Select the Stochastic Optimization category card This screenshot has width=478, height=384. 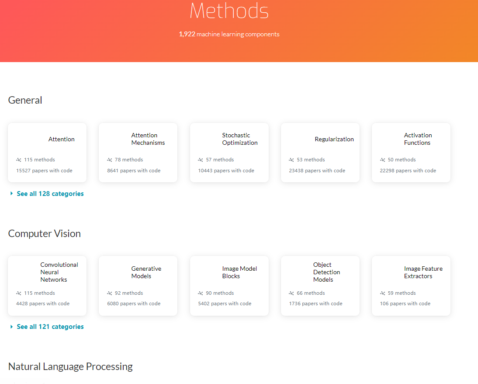pyautogui.click(x=229, y=153)
